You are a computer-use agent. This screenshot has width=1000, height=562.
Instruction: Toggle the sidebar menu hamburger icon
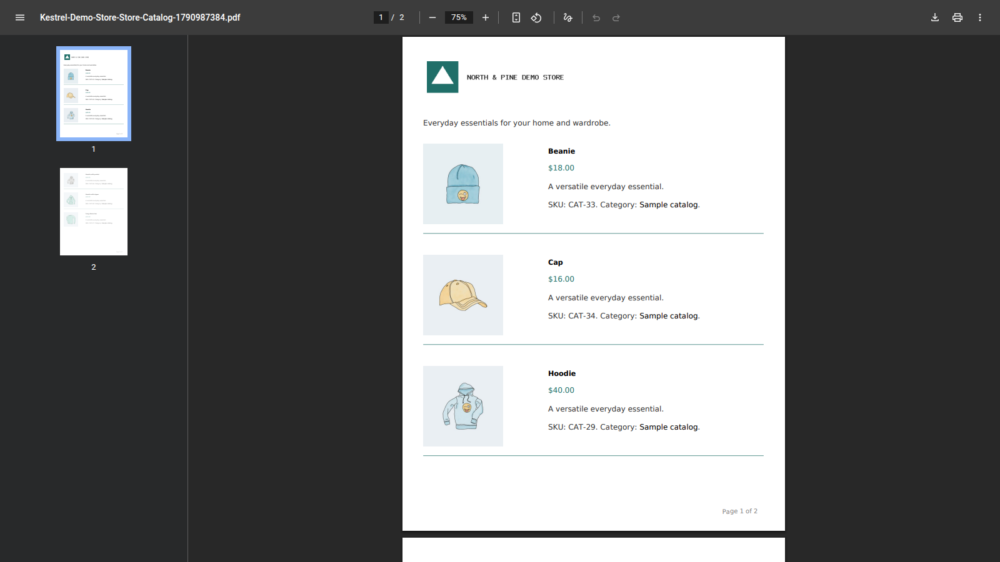[x=20, y=17]
